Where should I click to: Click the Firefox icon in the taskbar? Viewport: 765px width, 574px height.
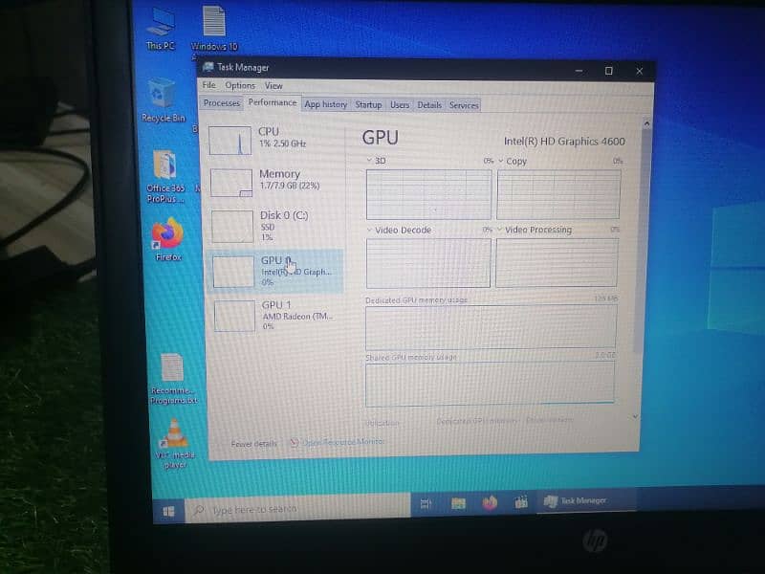489,502
